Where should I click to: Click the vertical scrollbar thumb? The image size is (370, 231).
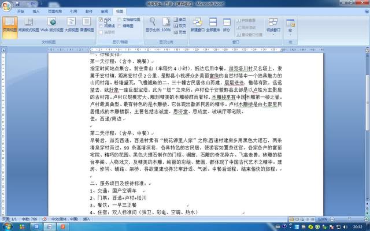pos(368,103)
